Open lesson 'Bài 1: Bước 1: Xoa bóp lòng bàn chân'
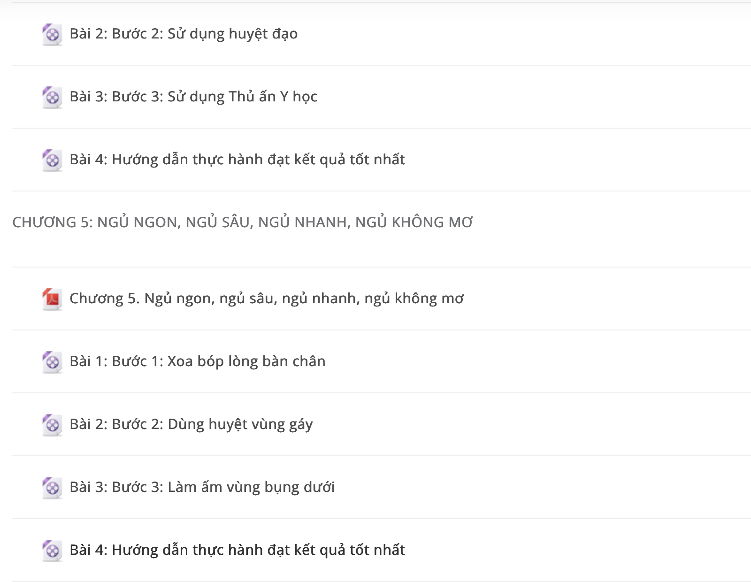The width and height of the screenshot is (751, 582). pos(198,362)
